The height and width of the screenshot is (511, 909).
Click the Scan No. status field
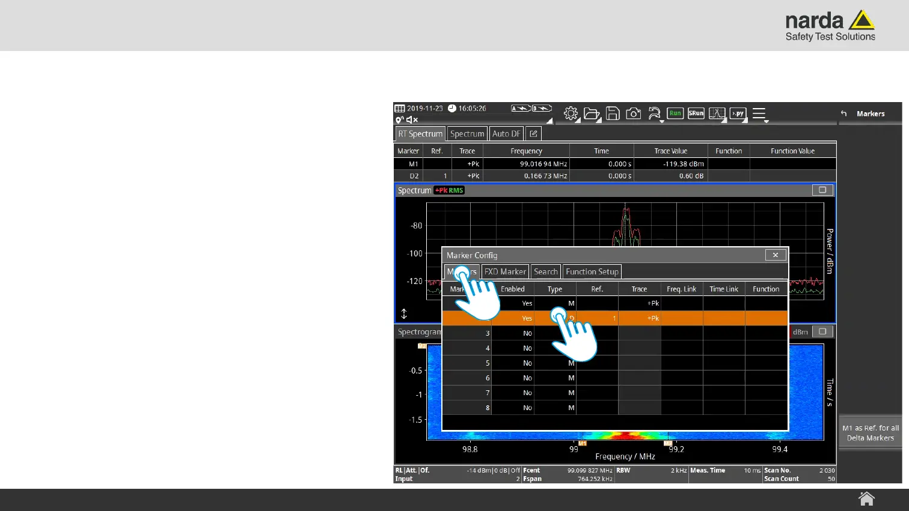(x=800, y=471)
